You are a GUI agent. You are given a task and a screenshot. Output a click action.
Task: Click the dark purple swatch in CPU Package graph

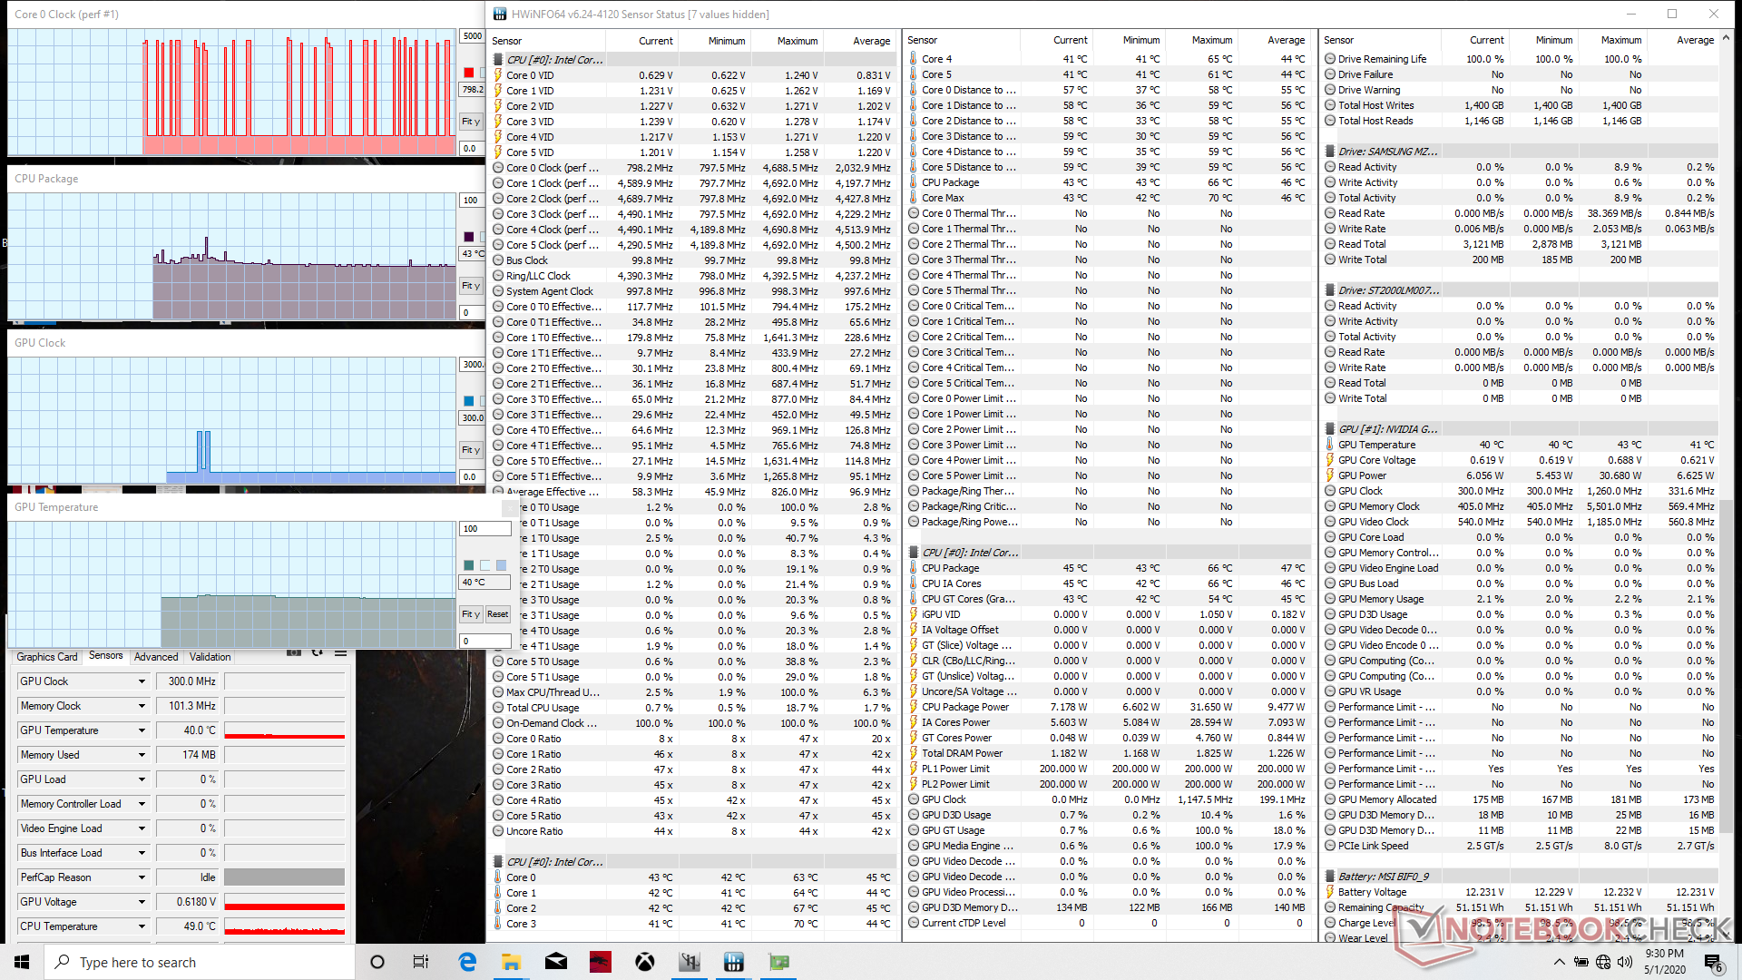[469, 237]
